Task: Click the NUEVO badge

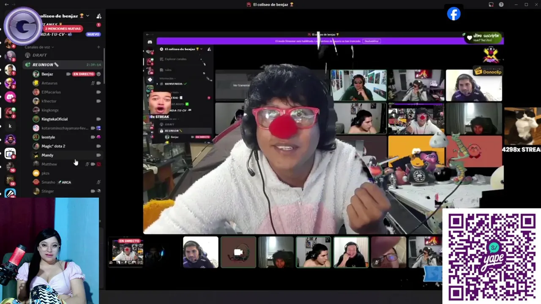Action: tap(93, 34)
